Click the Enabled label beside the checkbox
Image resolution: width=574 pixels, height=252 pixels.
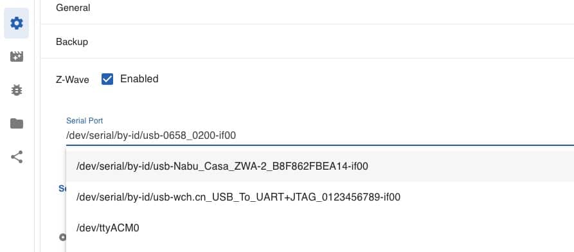click(x=139, y=78)
